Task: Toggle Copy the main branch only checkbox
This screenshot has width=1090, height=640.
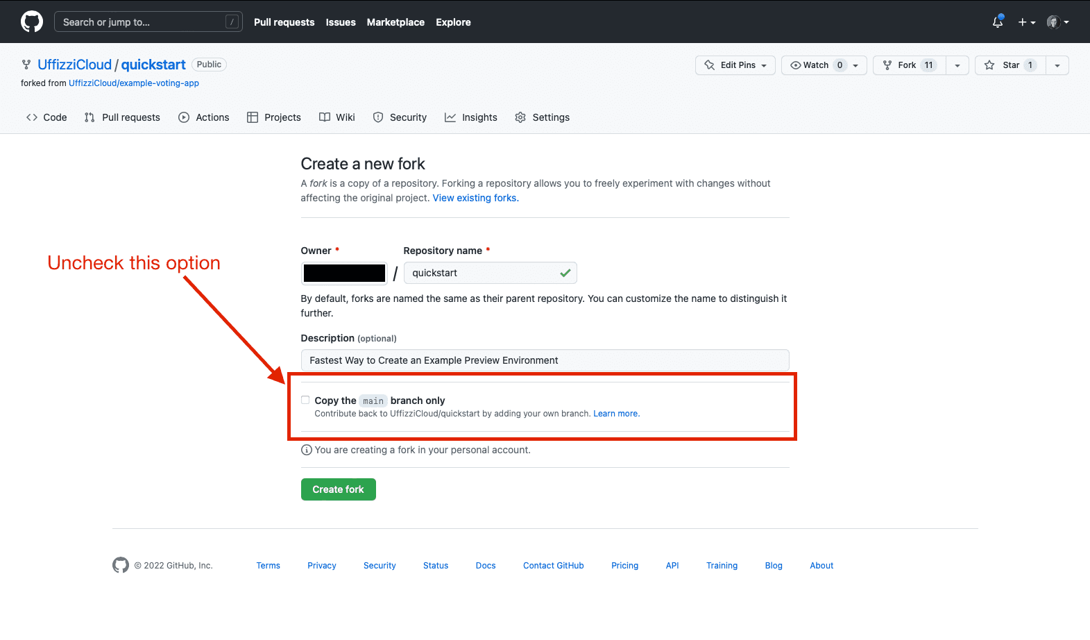Action: [x=305, y=400]
